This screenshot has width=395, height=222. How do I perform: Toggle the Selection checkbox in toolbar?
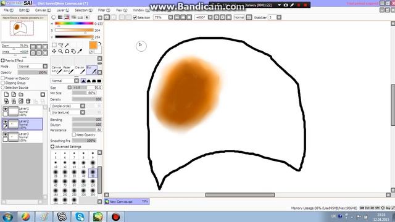pyautogui.click(x=135, y=17)
